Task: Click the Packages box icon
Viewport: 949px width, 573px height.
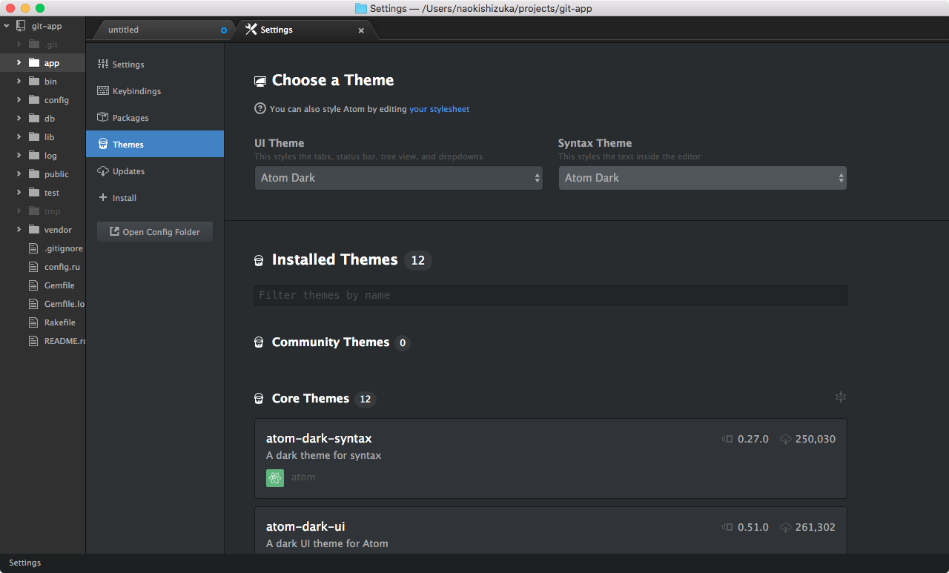Action: (103, 118)
